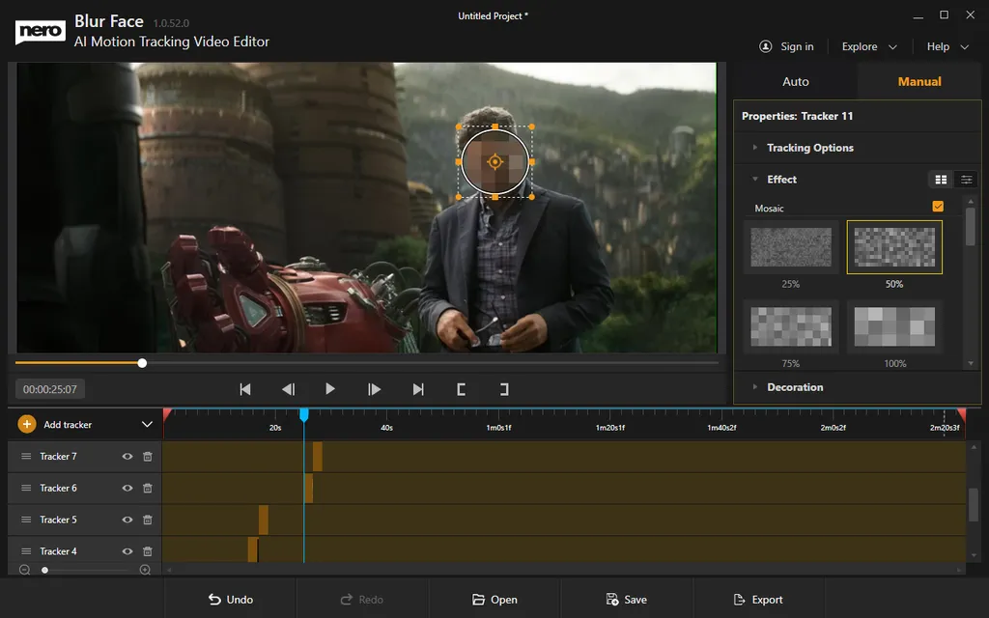Uncheck the Mosaic effect checkbox

937,206
